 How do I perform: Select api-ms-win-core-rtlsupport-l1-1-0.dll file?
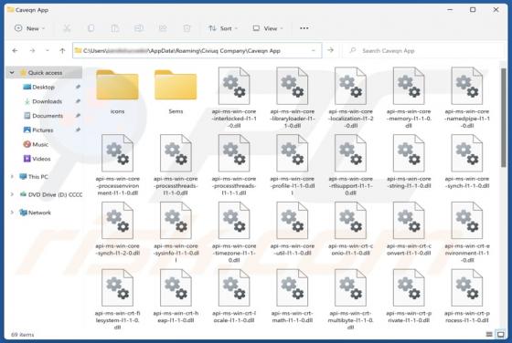click(x=350, y=164)
